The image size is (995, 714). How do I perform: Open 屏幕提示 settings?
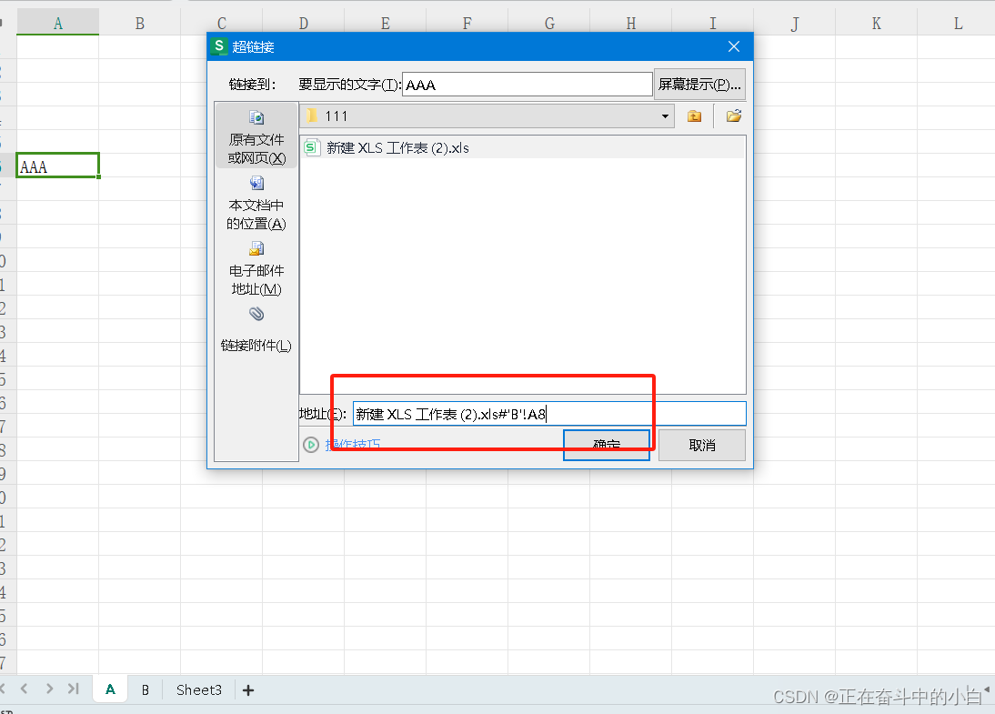[x=699, y=85]
